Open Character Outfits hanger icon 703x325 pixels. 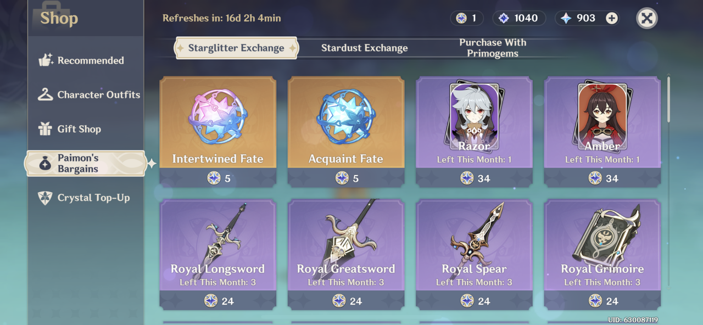[x=45, y=94]
